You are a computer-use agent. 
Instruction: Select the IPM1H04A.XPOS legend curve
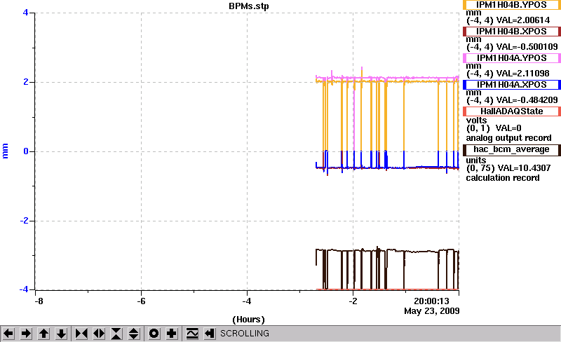[x=512, y=85]
